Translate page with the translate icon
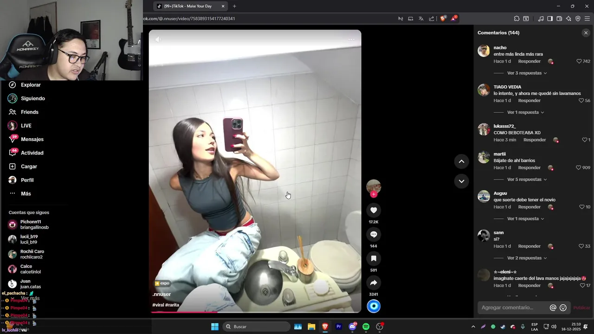The width and height of the screenshot is (594, 334). pos(421,19)
